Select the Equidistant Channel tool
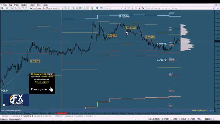220x124 pixels. pos(125,8)
